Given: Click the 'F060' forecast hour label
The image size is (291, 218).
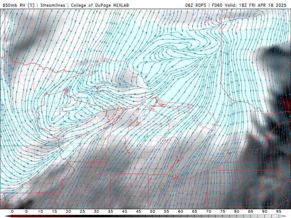Looking at the screenshot, I should click(217, 5).
